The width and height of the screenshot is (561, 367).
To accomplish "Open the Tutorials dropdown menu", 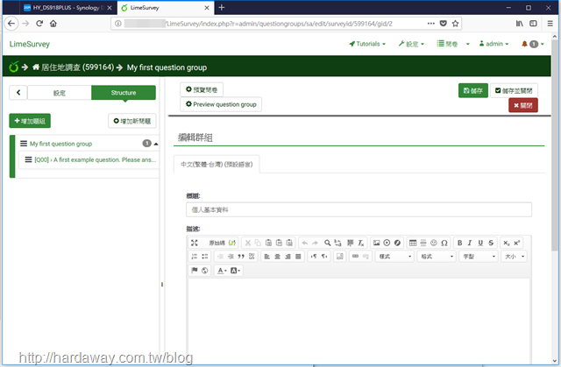I will (367, 44).
